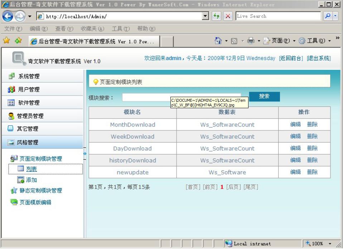Open the recent pages dropdown arrow
Image resolution: width=343 pixels, height=249 pixels.
tap(30, 16)
